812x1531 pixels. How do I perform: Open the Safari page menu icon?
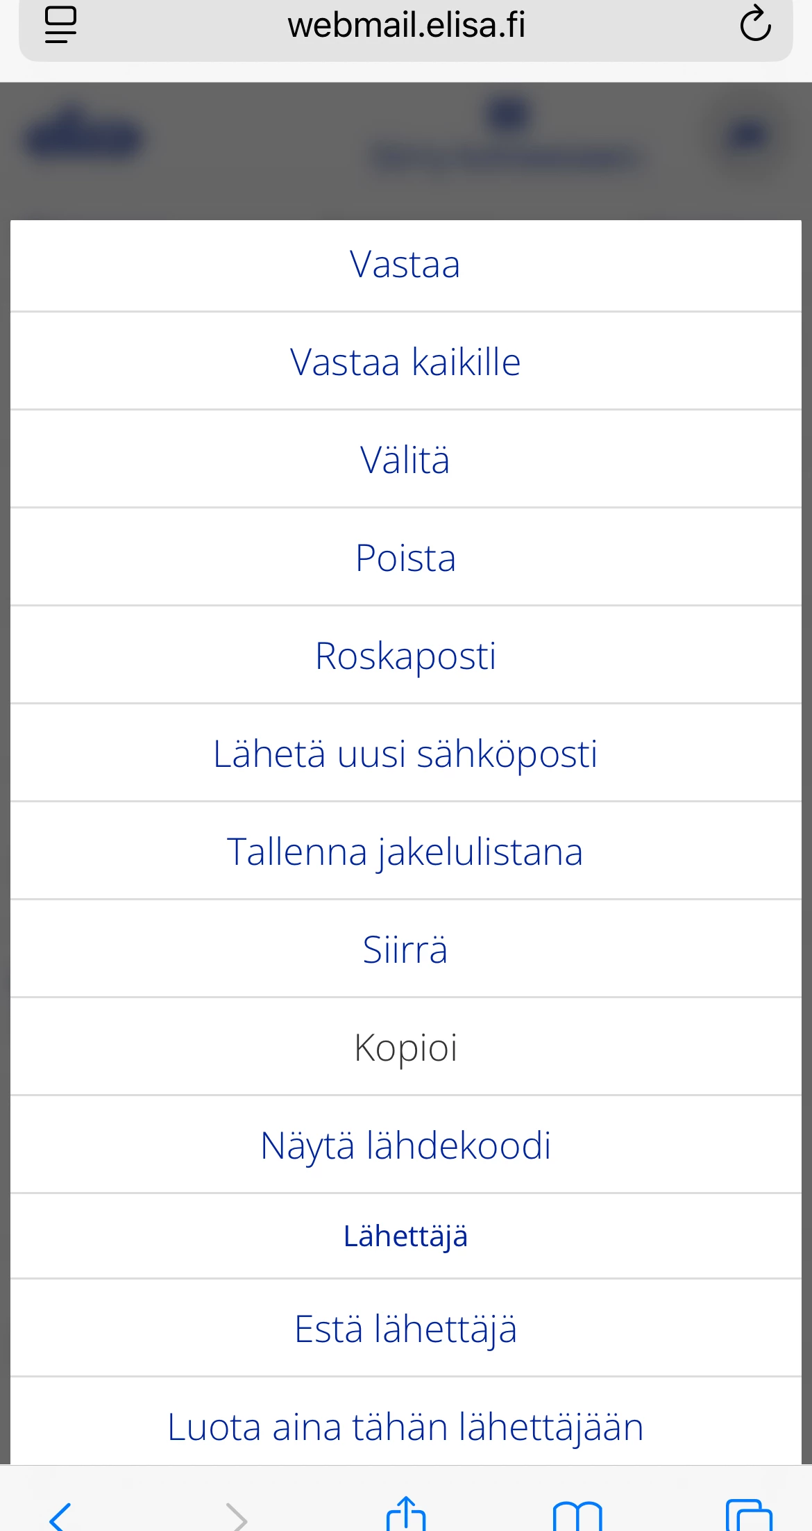point(61,25)
